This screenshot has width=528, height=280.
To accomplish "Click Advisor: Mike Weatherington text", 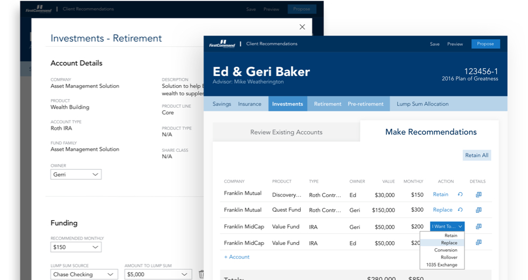I will (x=248, y=82).
